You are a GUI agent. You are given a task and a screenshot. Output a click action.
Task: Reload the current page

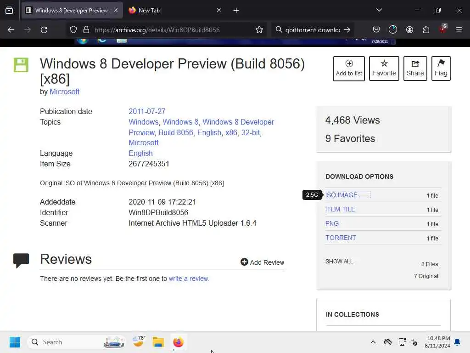coord(44,30)
